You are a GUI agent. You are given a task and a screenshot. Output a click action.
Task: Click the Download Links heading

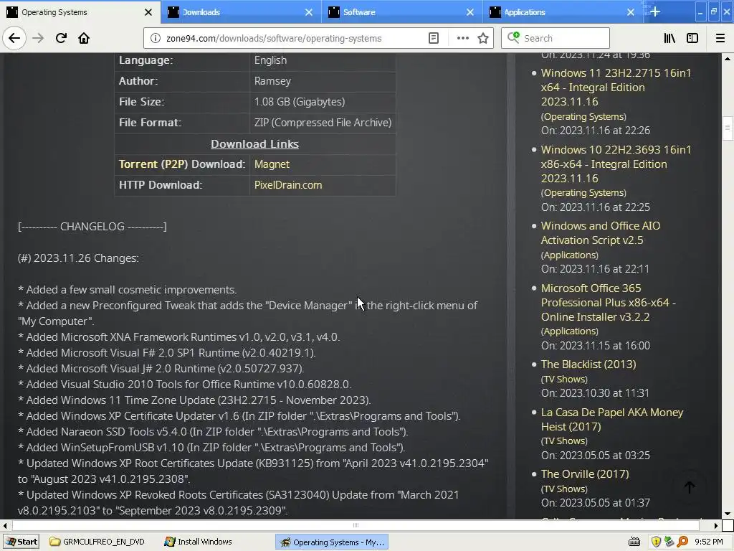(x=254, y=143)
